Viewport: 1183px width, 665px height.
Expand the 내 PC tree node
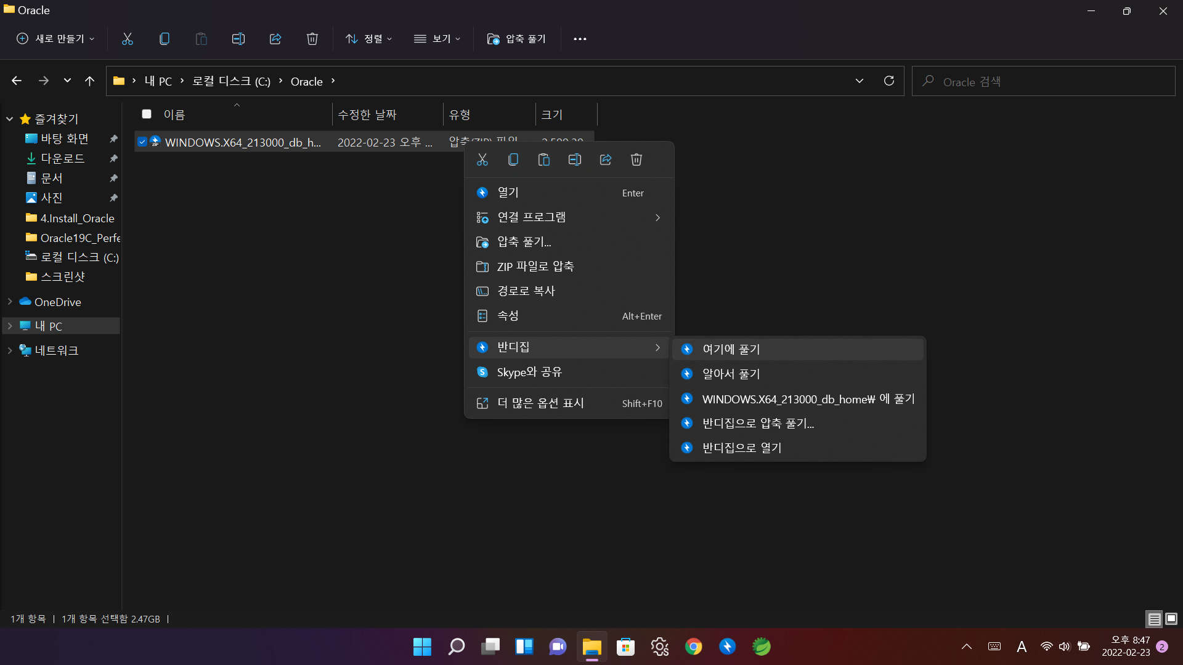[x=10, y=326]
